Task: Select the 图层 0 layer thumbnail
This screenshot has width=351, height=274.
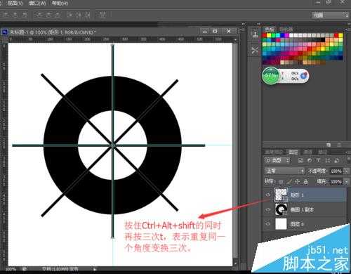Action: coord(281,224)
